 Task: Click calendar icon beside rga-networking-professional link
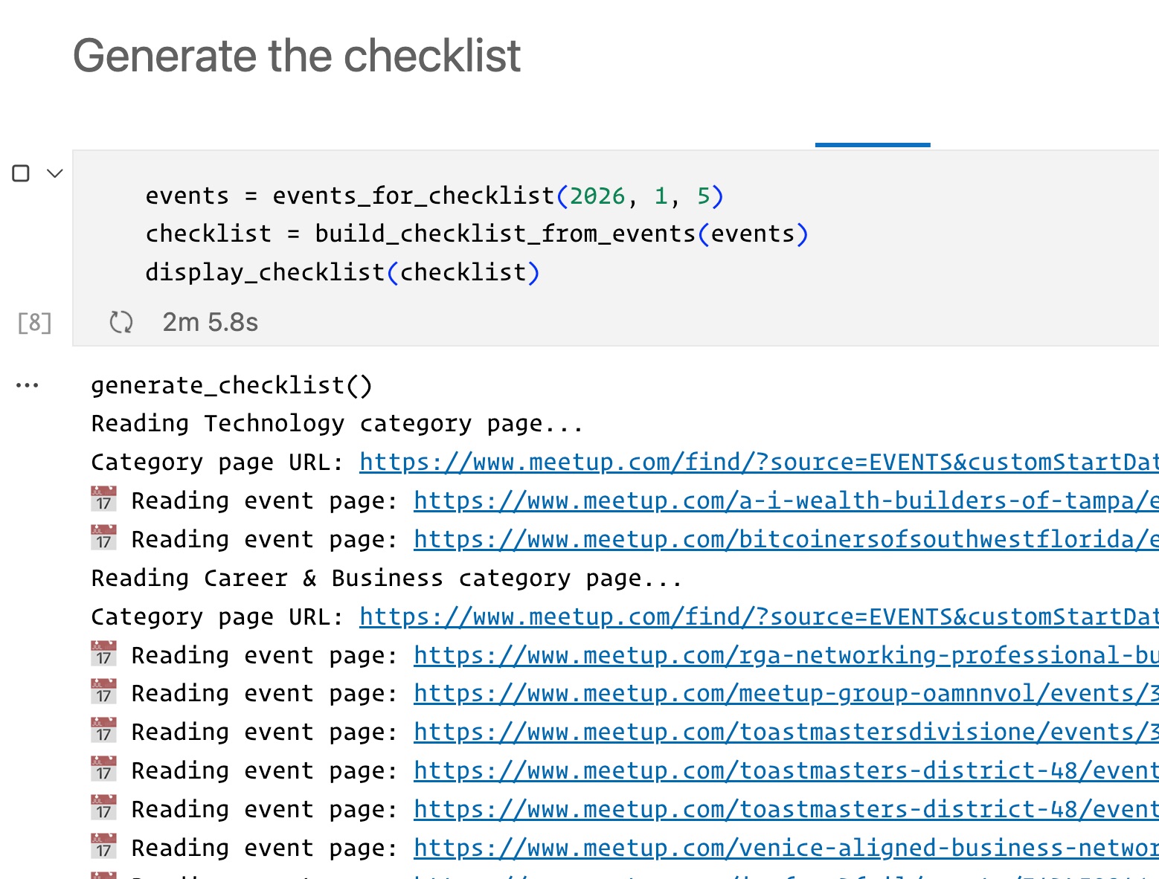point(103,654)
